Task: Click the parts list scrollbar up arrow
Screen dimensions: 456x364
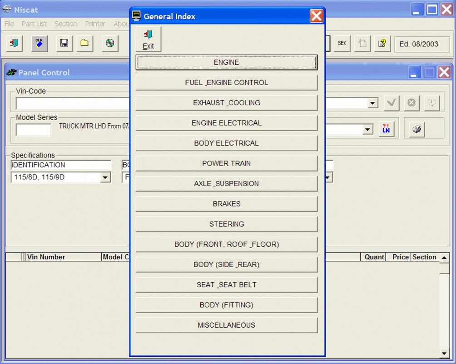Action: coord(444,258)
